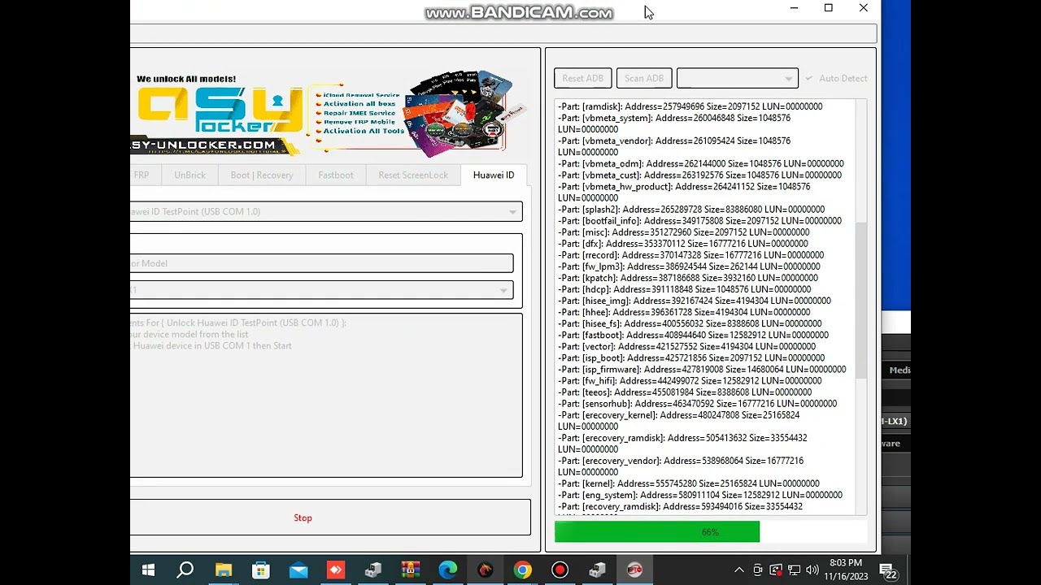Open Microsoft Edge from the taskbar
Screen dimensions: 1041x585
pos(448,570)
